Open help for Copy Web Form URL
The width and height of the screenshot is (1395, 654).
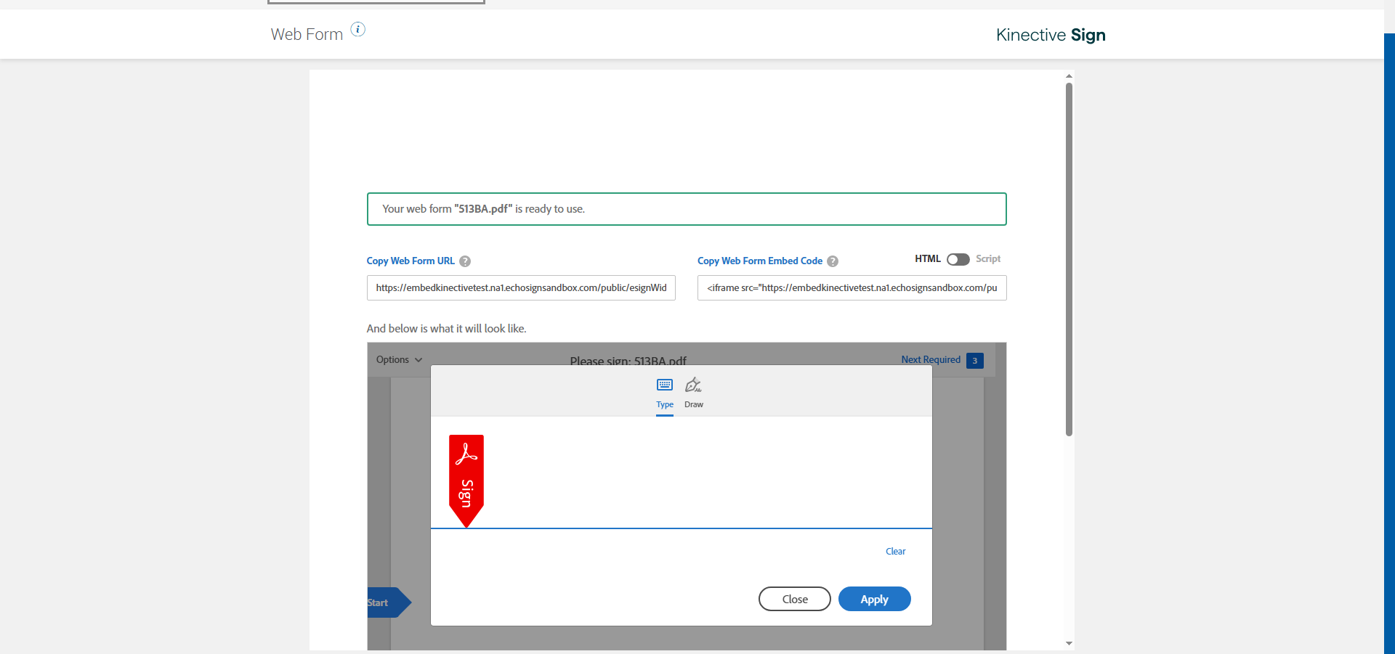click(465, 261)
